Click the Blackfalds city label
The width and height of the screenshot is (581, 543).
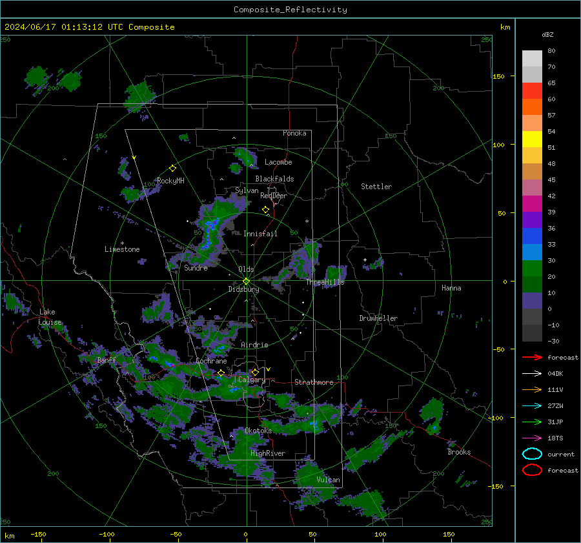click(x=274, y=179)
